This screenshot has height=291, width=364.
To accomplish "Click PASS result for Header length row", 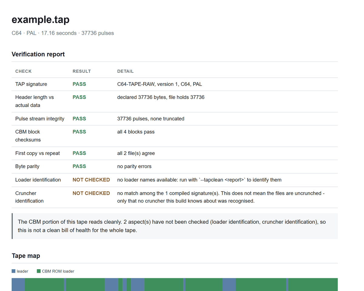I will tap(79, 97).
